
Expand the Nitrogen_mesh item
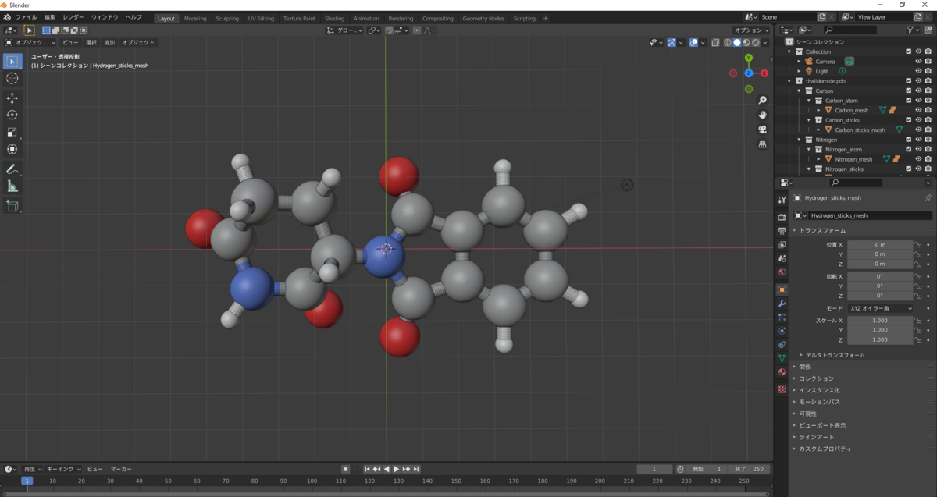point(818,159)
